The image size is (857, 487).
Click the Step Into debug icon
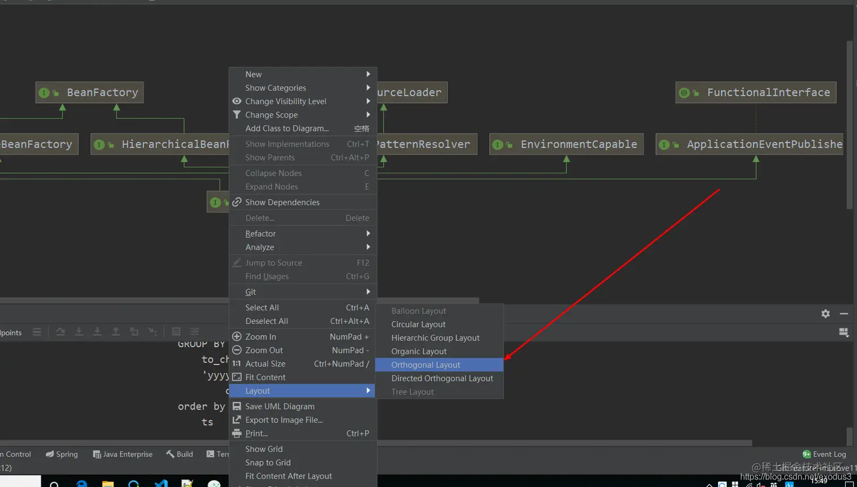tap(79, 332)
